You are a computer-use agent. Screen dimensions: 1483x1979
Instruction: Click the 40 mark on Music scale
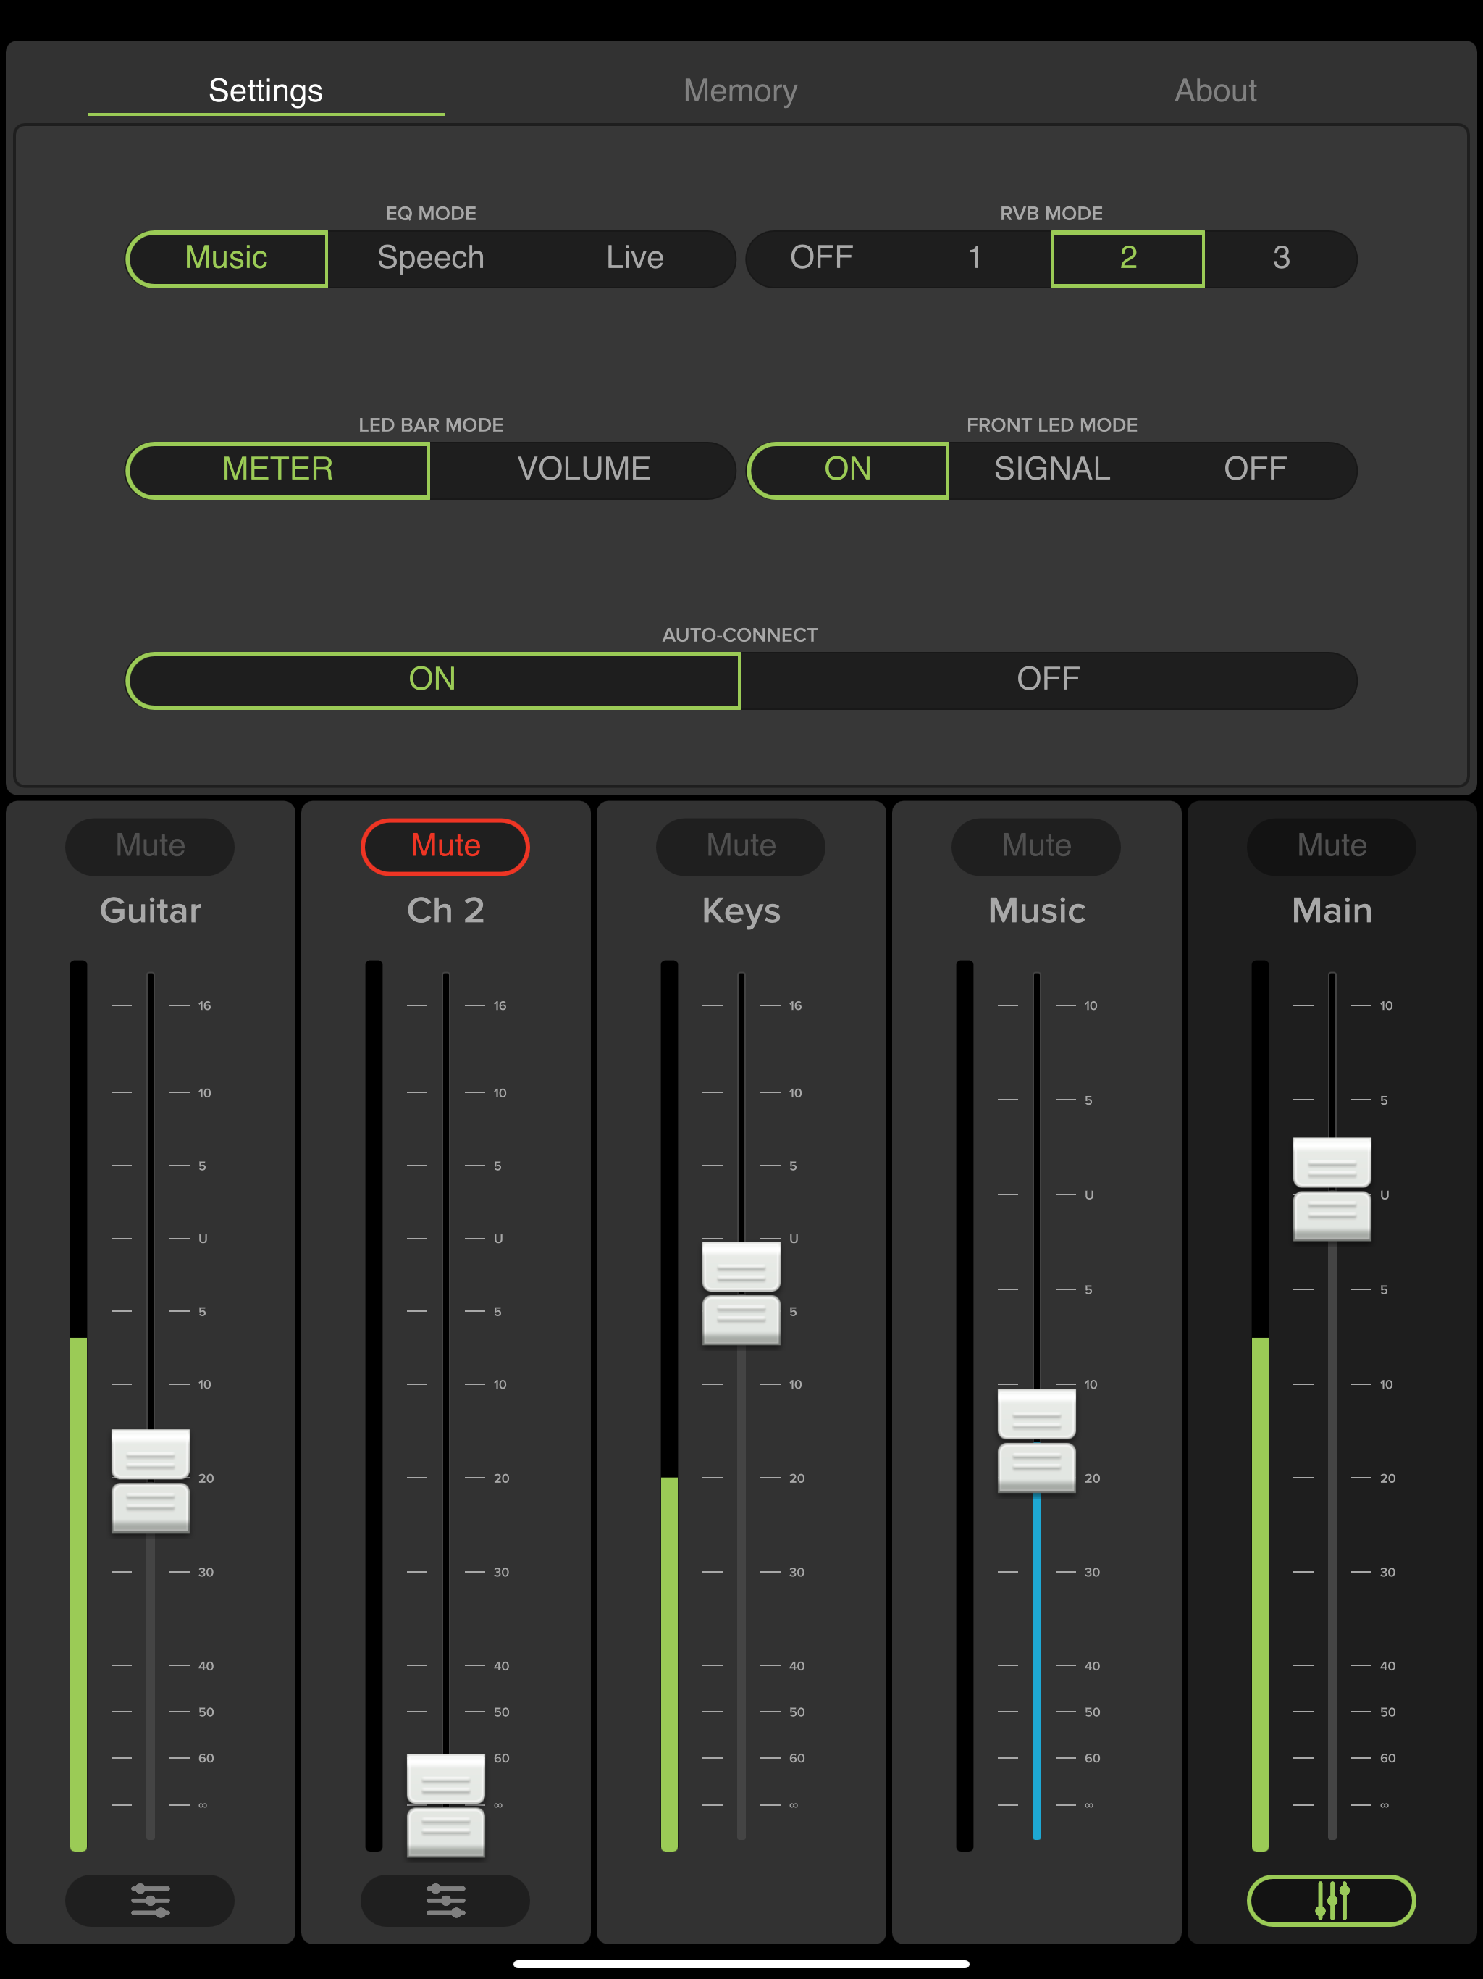click(1092, 1666)
